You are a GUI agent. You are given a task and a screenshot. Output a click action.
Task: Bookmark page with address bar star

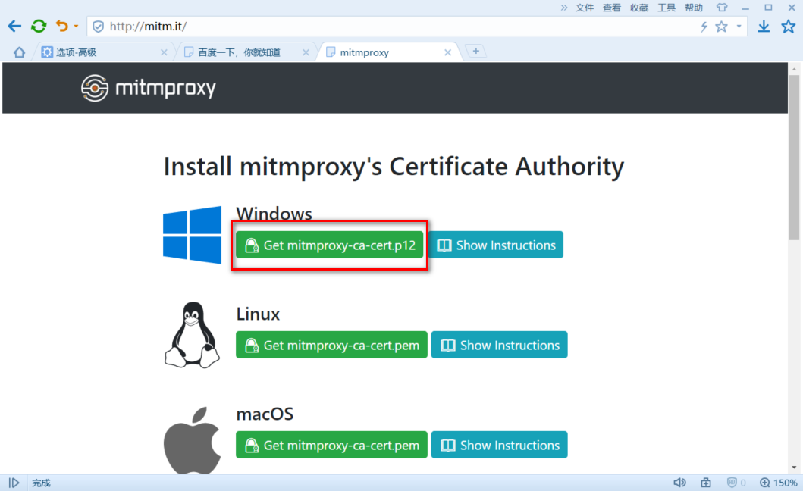722,27
